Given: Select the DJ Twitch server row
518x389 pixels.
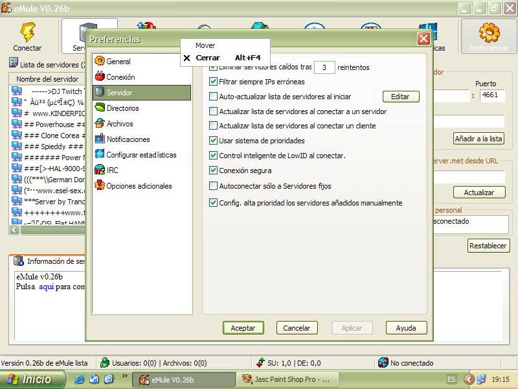Looking at the screenshot, I should click(x=48, y=91).
